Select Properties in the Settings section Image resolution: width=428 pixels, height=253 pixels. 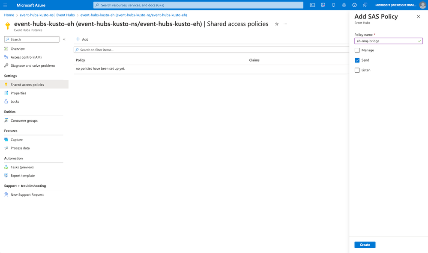click(x=18, y=93)
